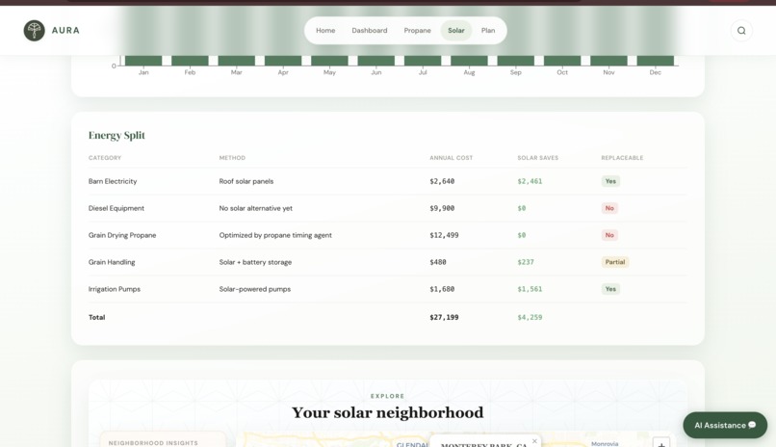The image size is (776, 447).
Task: Click the SOLAR SAVES column header
Action: pos(538,158)
